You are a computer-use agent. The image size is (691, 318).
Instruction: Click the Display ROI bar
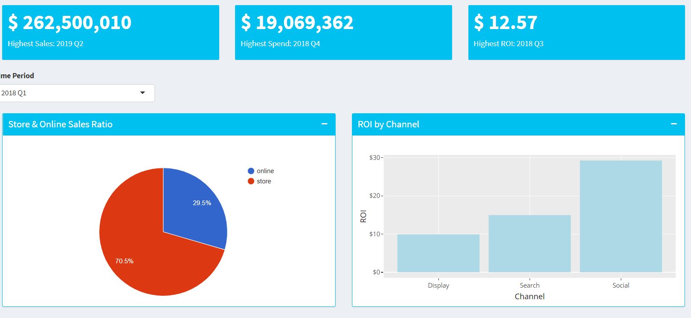pos(438,253)
